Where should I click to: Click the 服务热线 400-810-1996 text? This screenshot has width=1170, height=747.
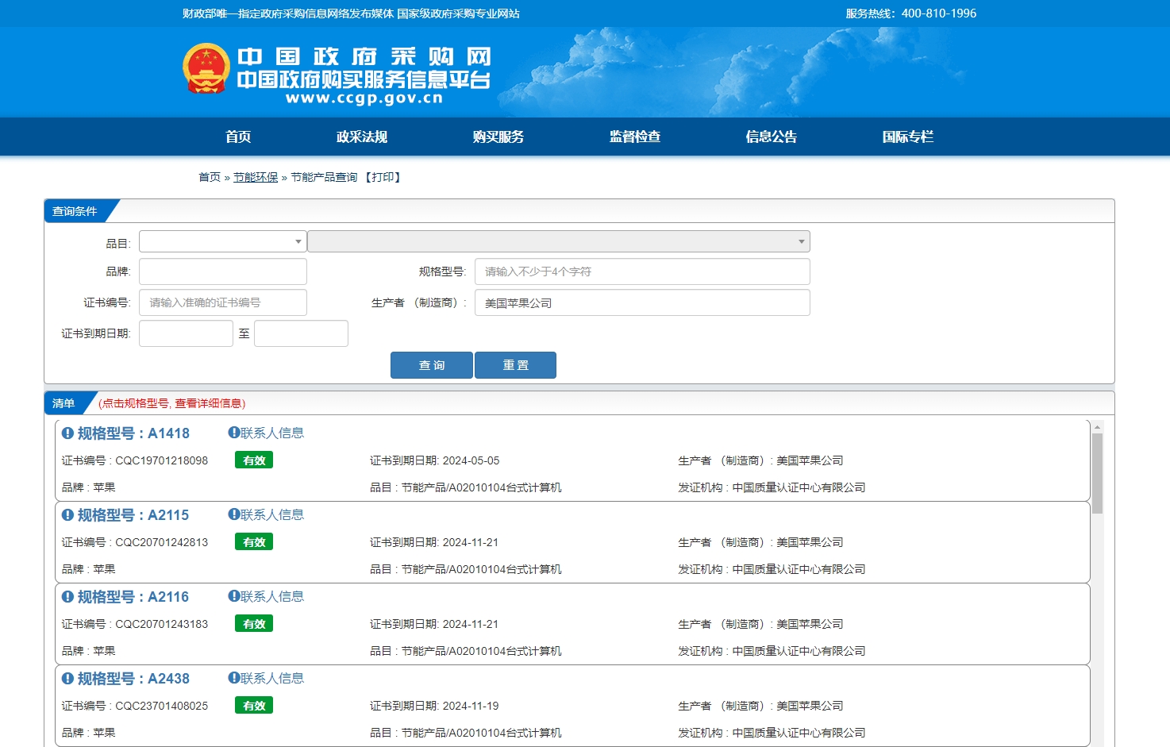[x=911, y=13]
